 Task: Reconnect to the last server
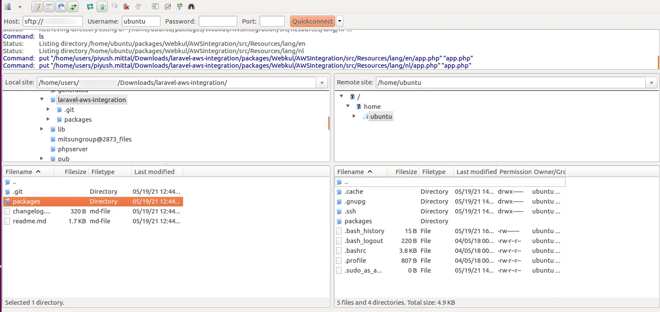click(x=138, y=6)
